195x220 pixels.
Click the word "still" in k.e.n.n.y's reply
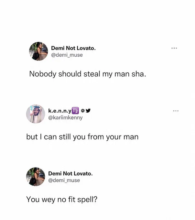coord(65,137)
